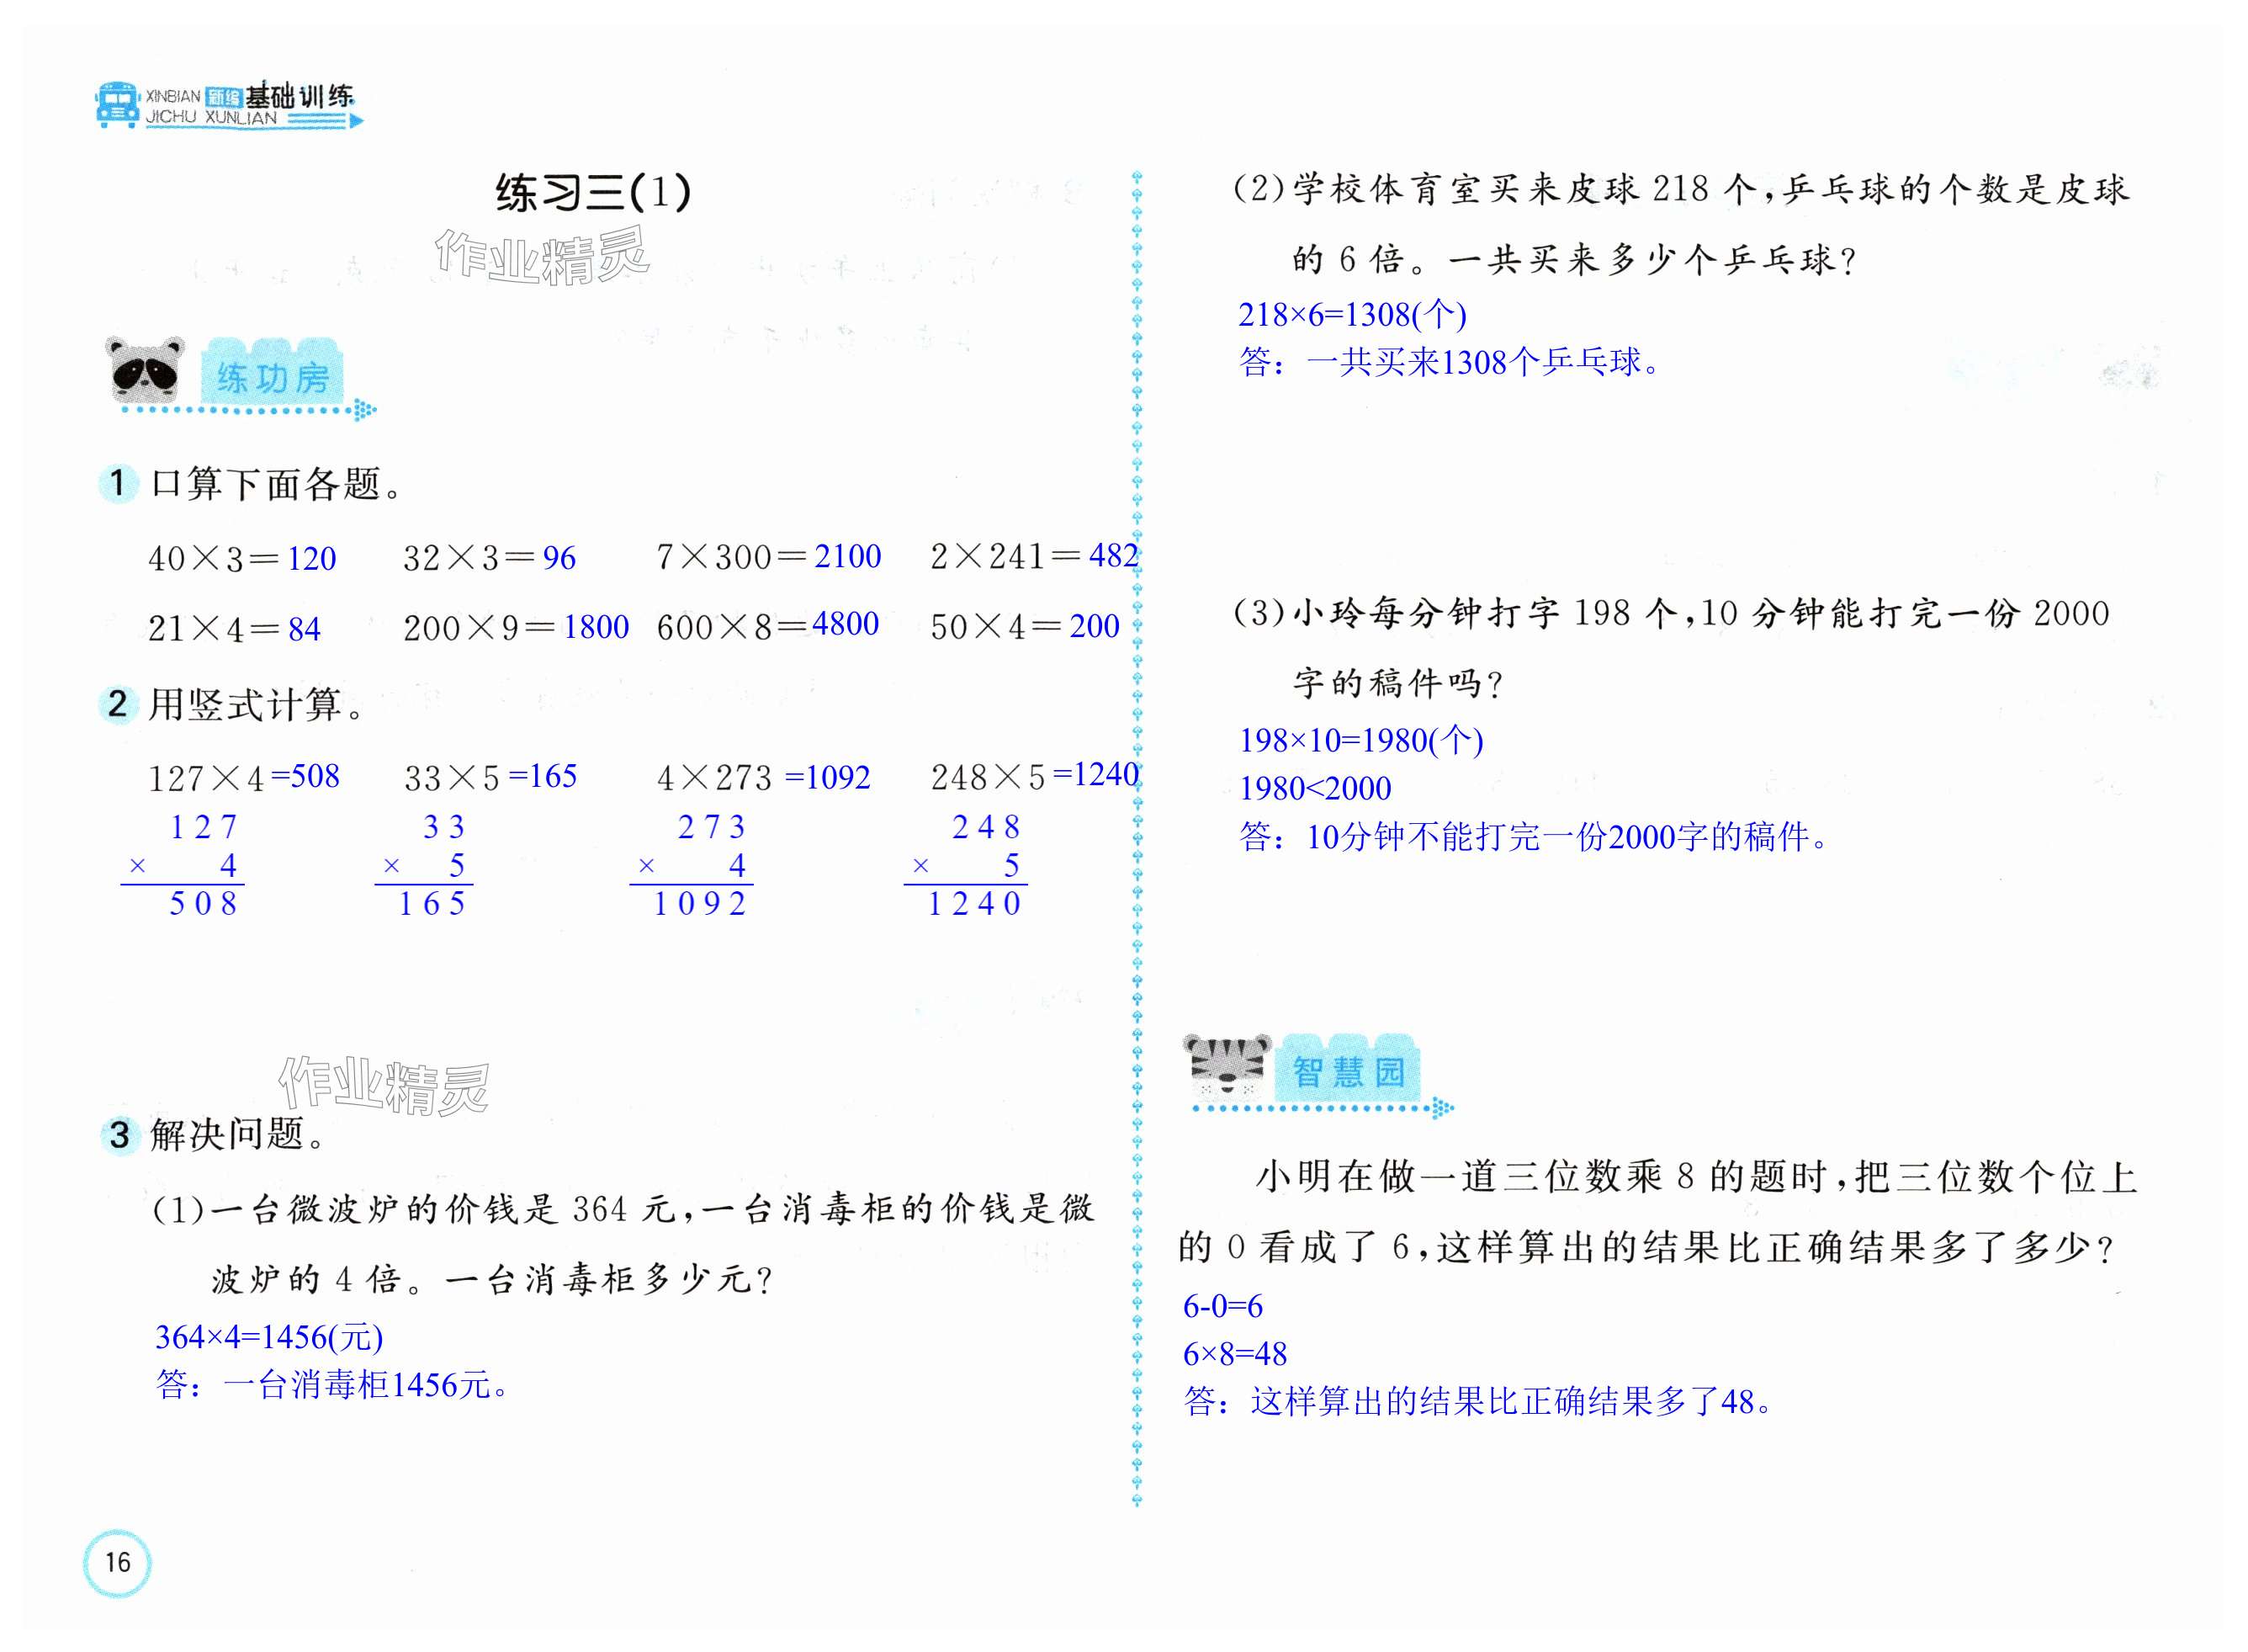Screen dimensions: 2248x1652
Task: Click the circled number 3 marker
Action: [x=120, y=1135]
